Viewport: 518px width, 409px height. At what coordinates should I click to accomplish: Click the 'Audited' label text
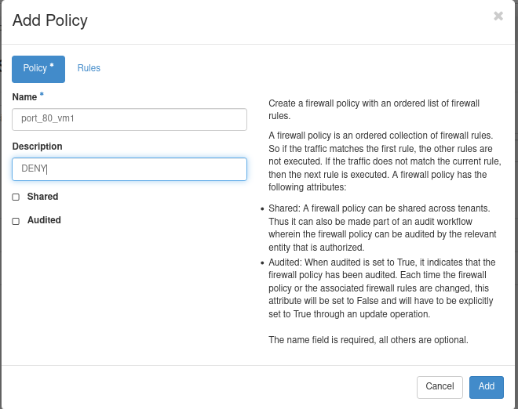coord(44,220)
